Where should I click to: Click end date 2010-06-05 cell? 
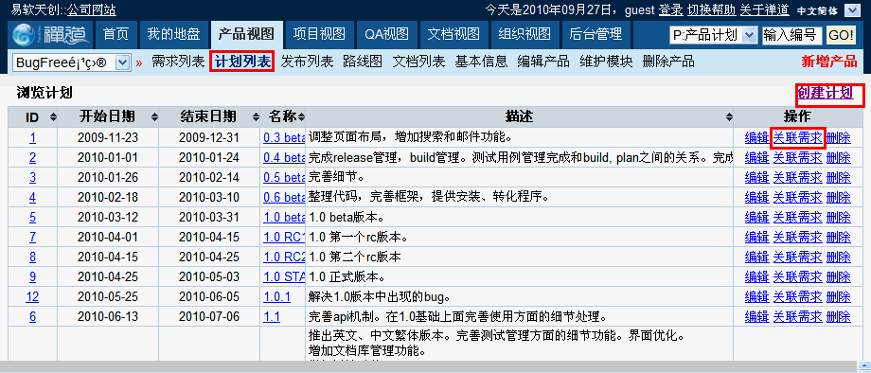point(209,296)
